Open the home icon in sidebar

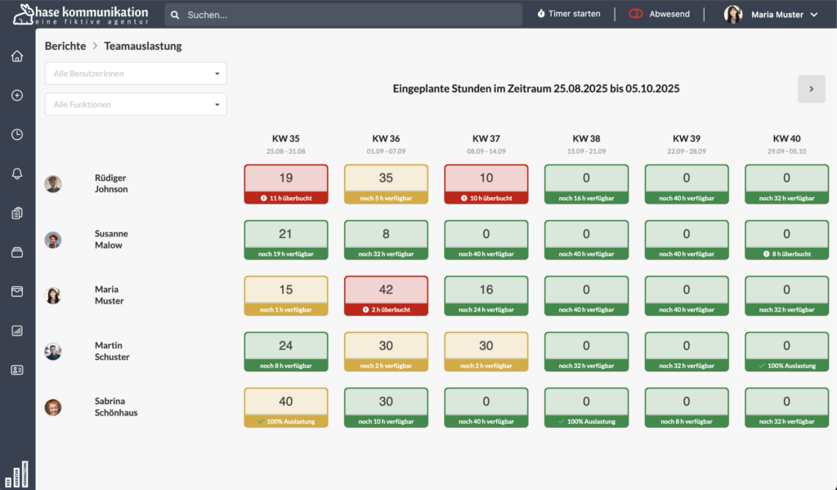tap(17, 56)
